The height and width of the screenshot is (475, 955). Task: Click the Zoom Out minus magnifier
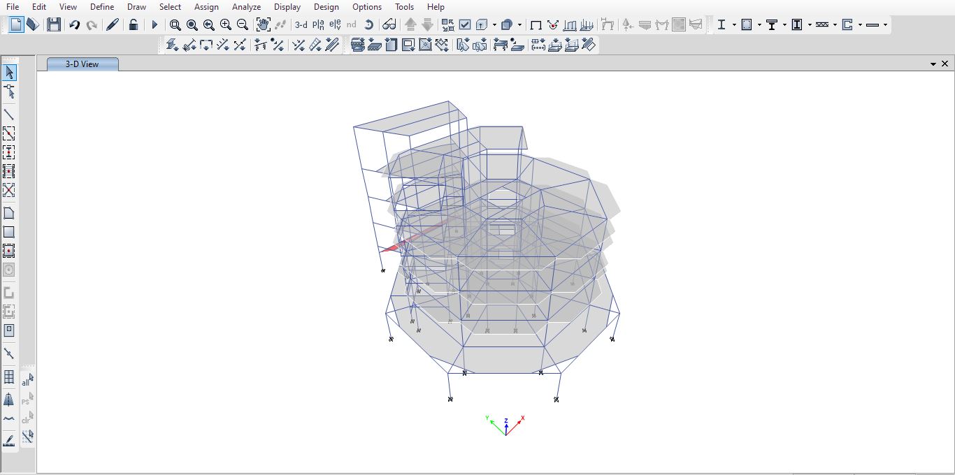[242, 25]
